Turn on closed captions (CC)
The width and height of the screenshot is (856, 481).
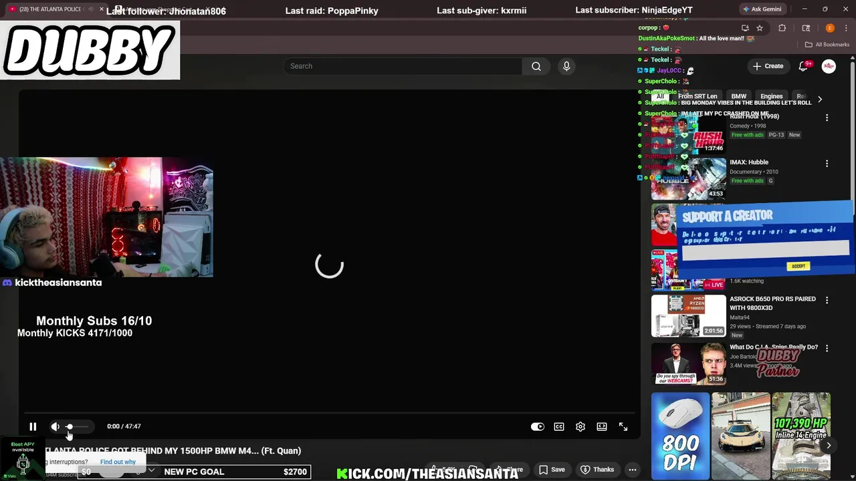pyautogui.click(x=559, y=426)
